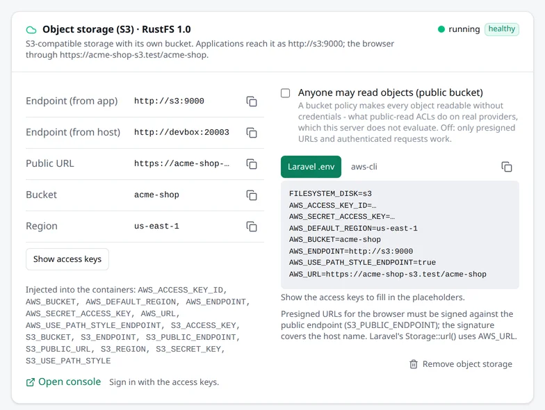
Task: Click the cloud icon beside Object storage title
Action: (31, 30)
